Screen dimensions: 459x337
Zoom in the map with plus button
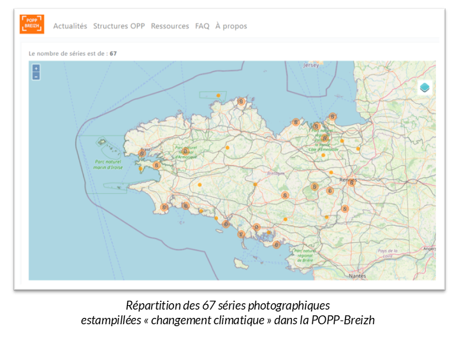coord(36,68)
